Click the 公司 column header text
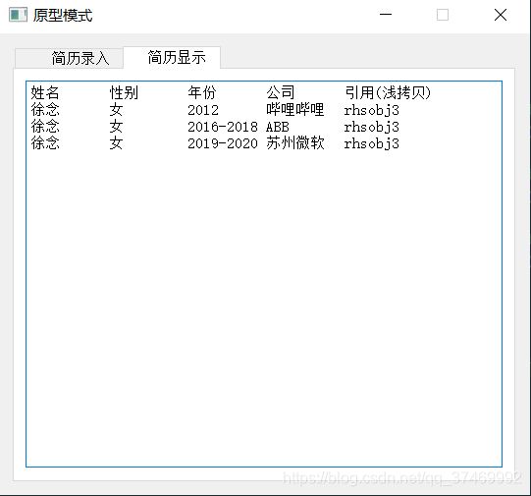Image resolution: width=531 pixels, height=496 pixels. [281, 92]
